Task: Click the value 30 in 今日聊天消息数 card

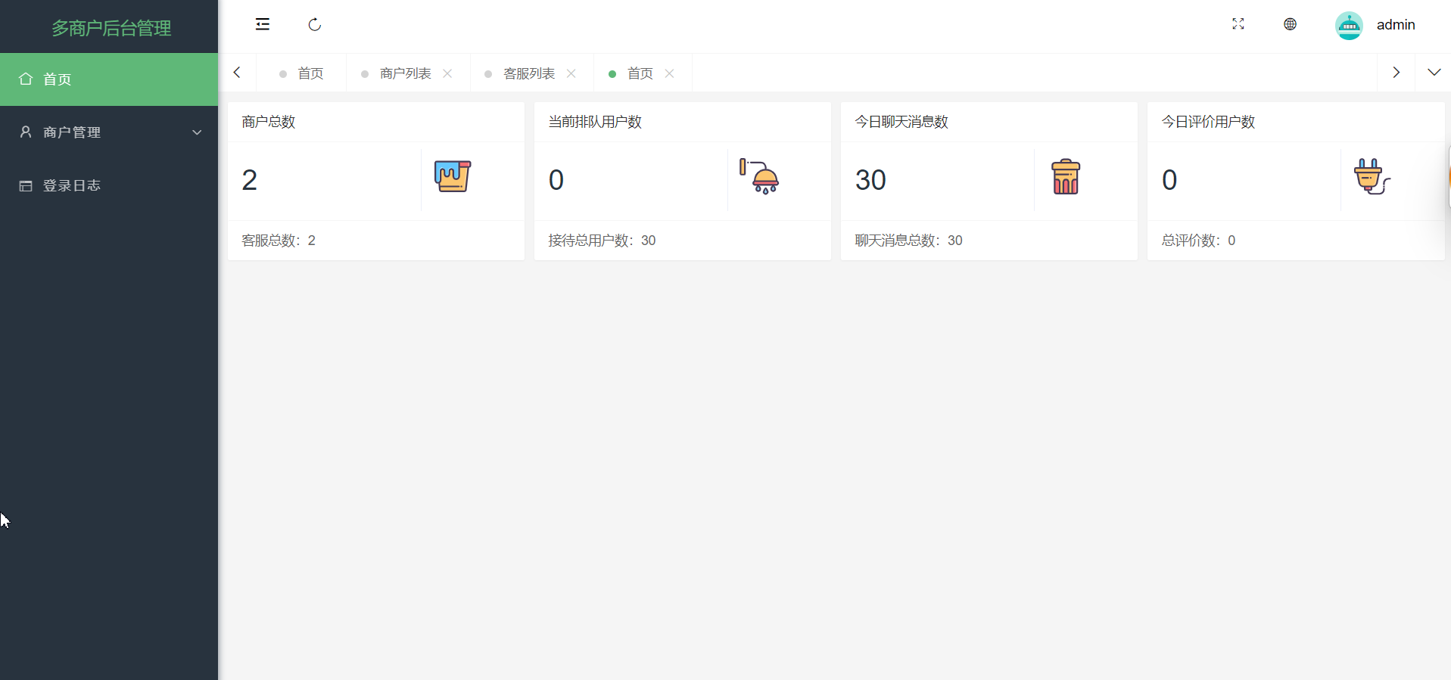Action: click(x=870, y=180)
